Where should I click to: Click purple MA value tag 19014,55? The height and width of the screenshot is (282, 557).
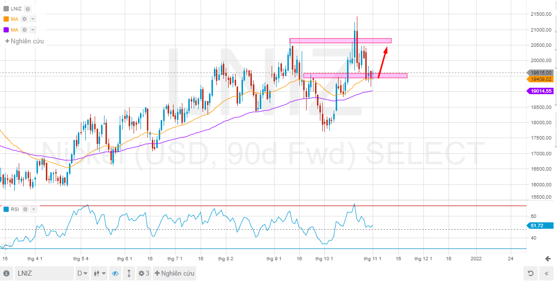pyautogui.click(x=540, y=91)
